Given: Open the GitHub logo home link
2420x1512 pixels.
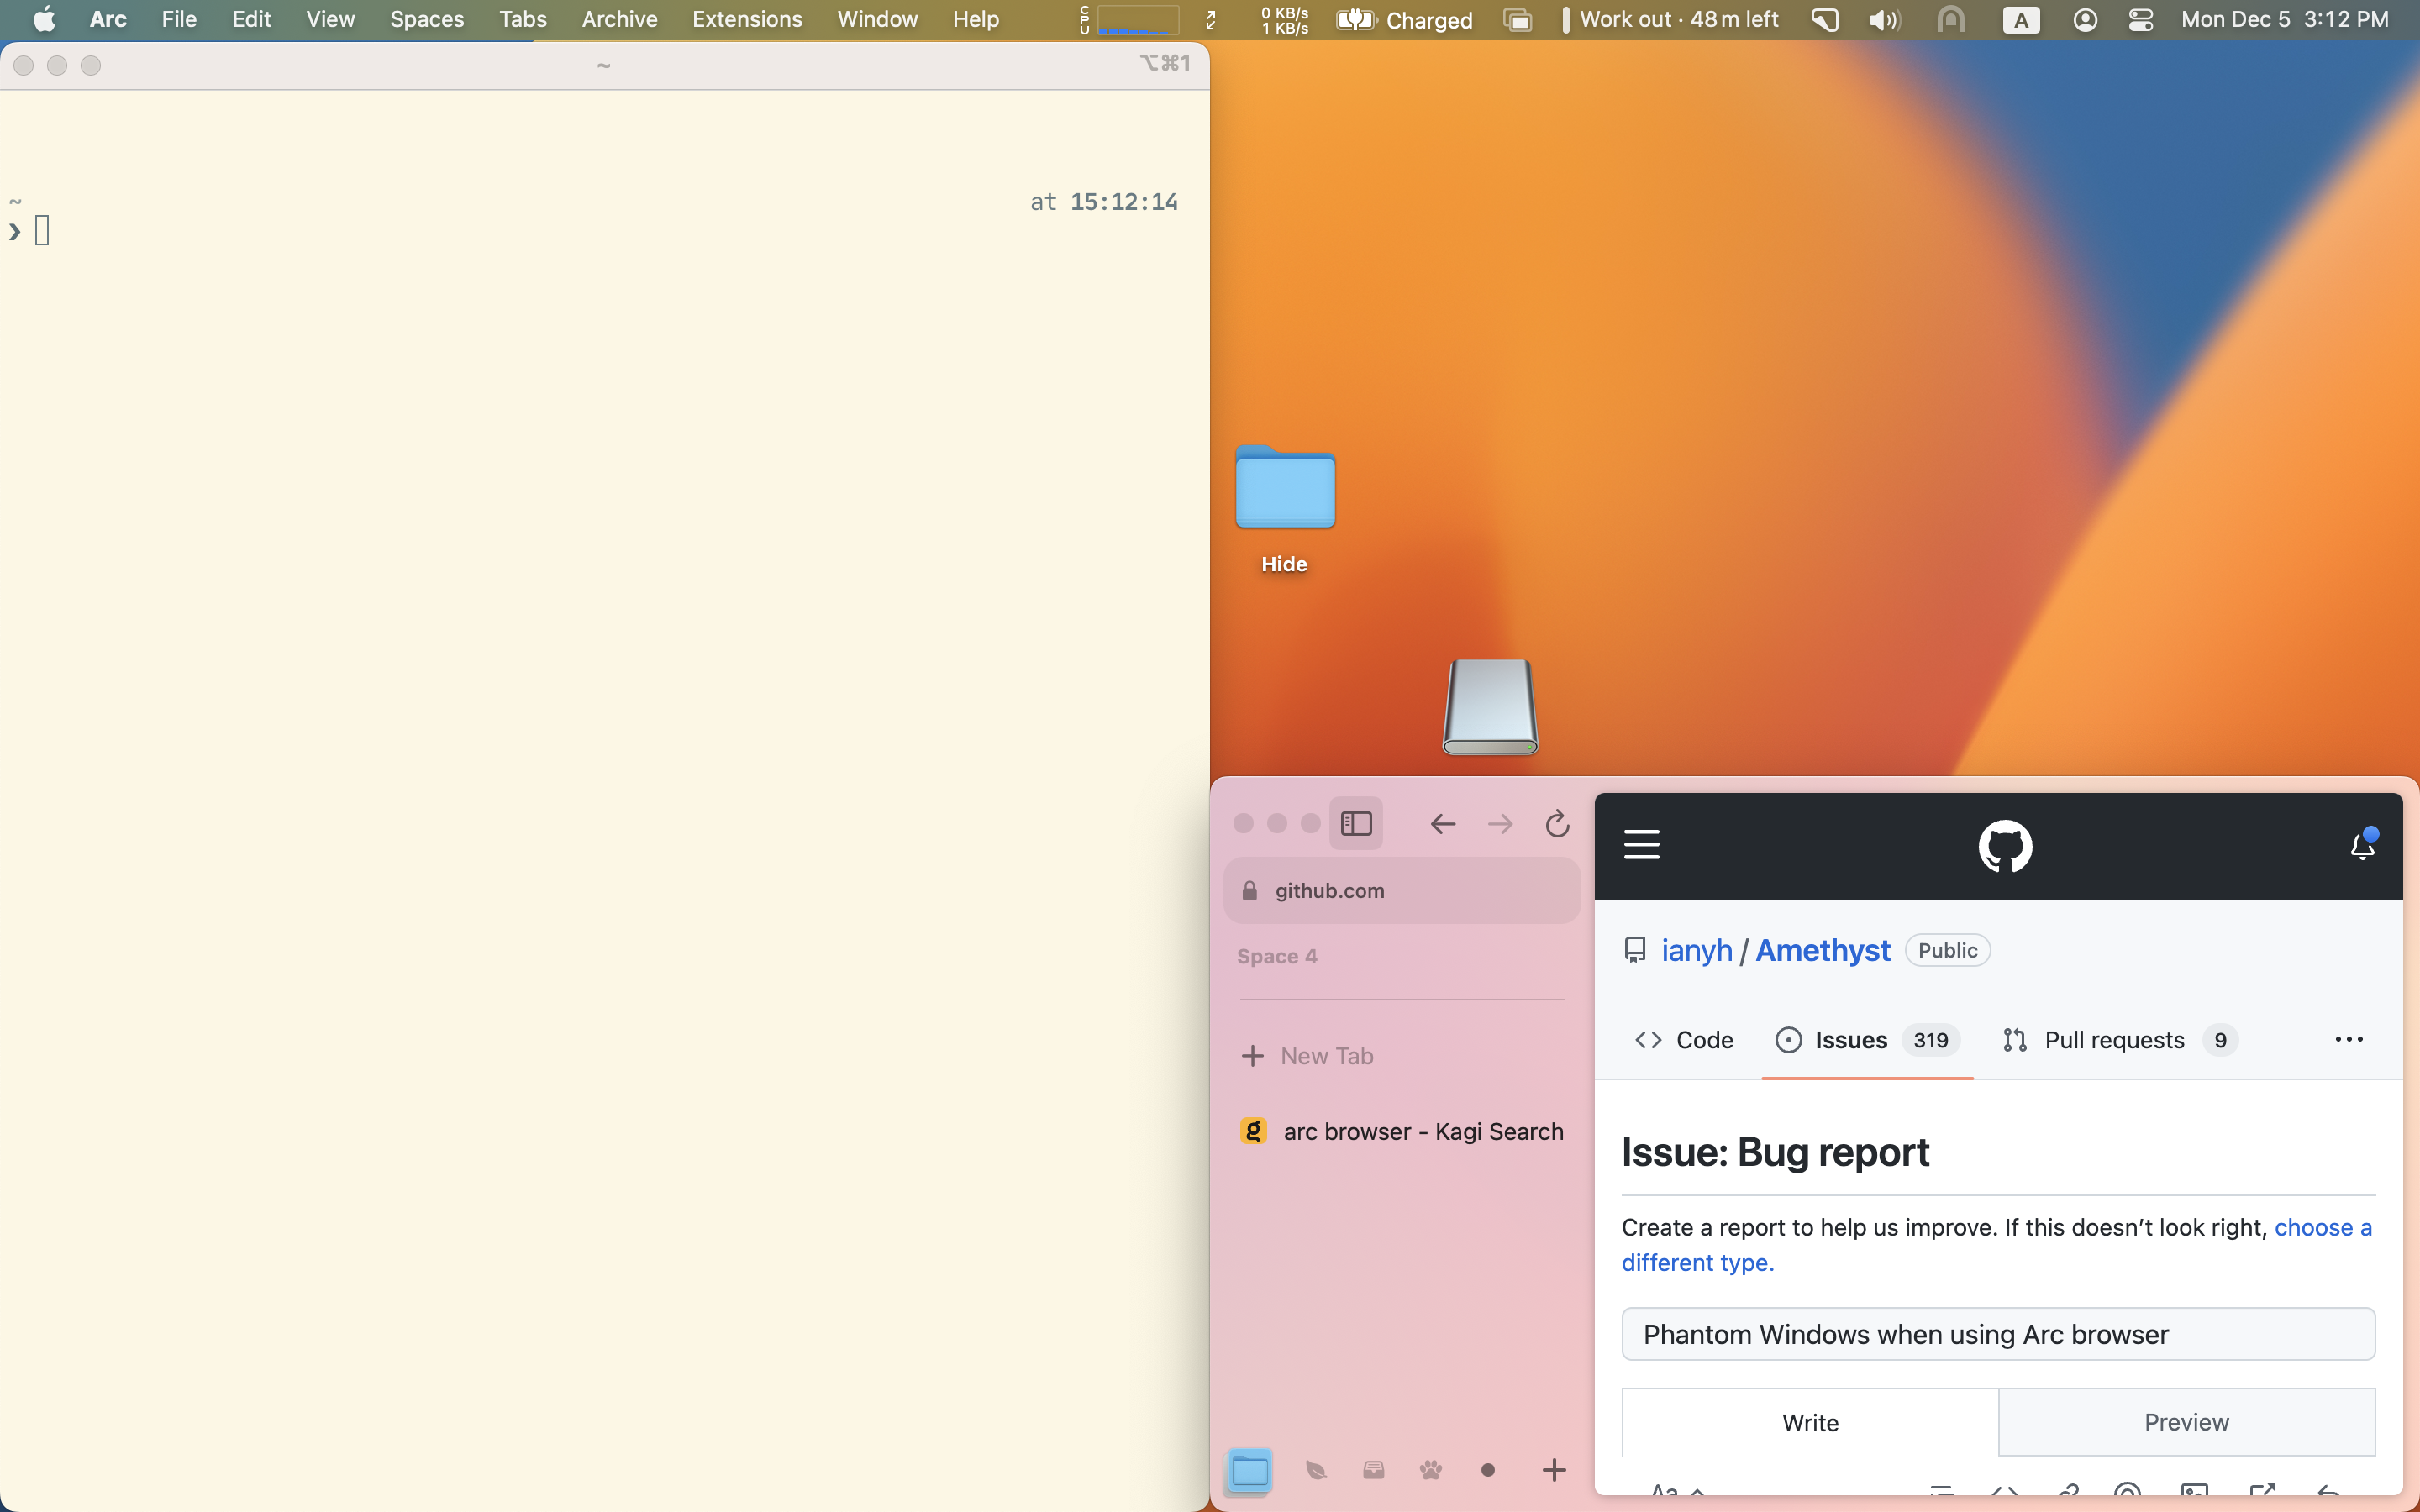Looking at the screenshot, I should coord(2005,846).
